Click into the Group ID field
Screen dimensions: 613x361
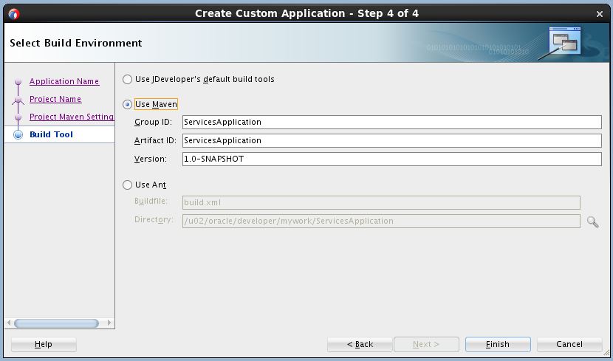tap(391, 123)
